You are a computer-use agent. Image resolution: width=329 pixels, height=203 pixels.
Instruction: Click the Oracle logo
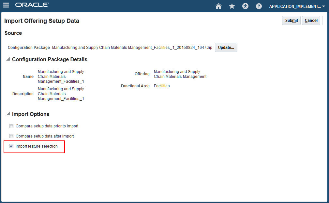click(32, 5)
